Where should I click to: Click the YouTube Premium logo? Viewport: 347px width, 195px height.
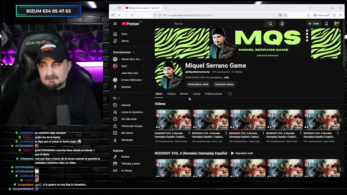coord(130,24)
